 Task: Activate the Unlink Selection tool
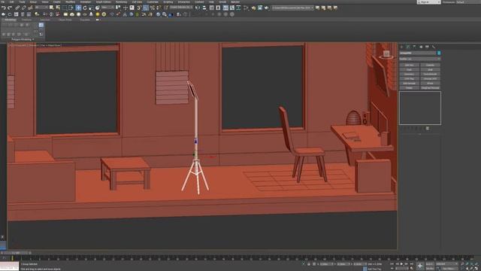[x=23, y=8]
